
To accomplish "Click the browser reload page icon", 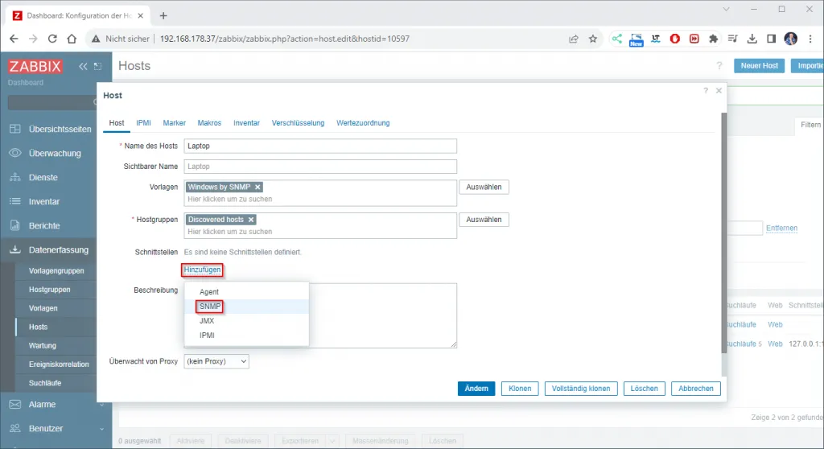I will pyautogui.click(x=52, y=39).
